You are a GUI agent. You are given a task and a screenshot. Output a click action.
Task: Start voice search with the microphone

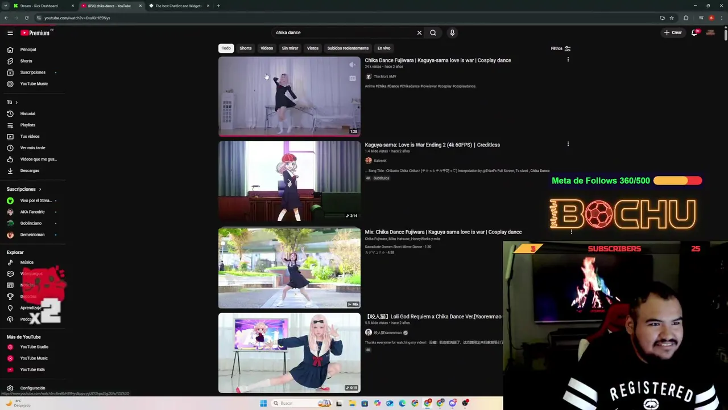(x=452, y=32)
